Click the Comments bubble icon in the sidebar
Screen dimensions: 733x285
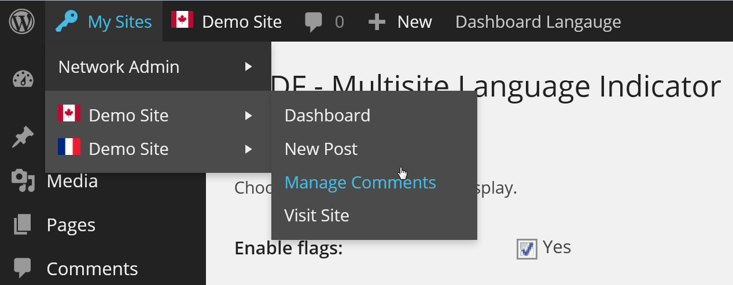click(x=23, y=268)
